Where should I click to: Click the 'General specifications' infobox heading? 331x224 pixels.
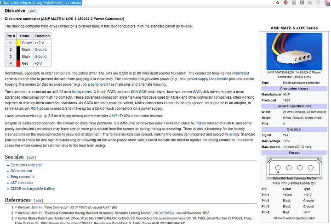(294, 106)
